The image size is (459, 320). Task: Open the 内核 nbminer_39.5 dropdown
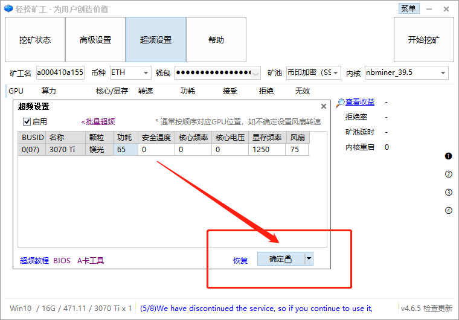coord(443,73)
